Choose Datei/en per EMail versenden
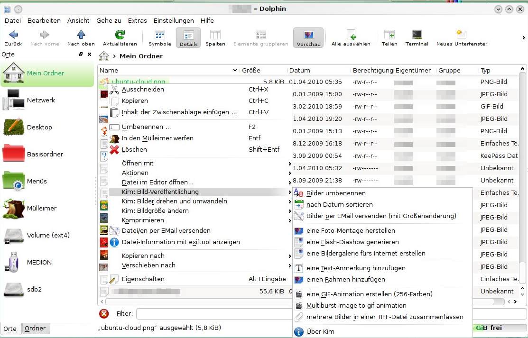 [x=200, y=230]
